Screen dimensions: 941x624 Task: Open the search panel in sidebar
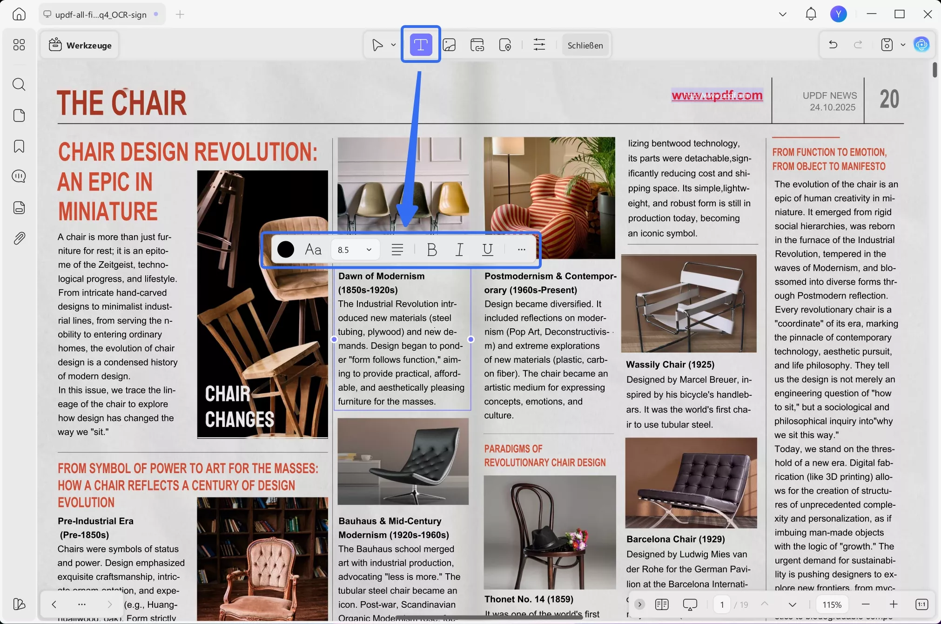click(19, 84)
